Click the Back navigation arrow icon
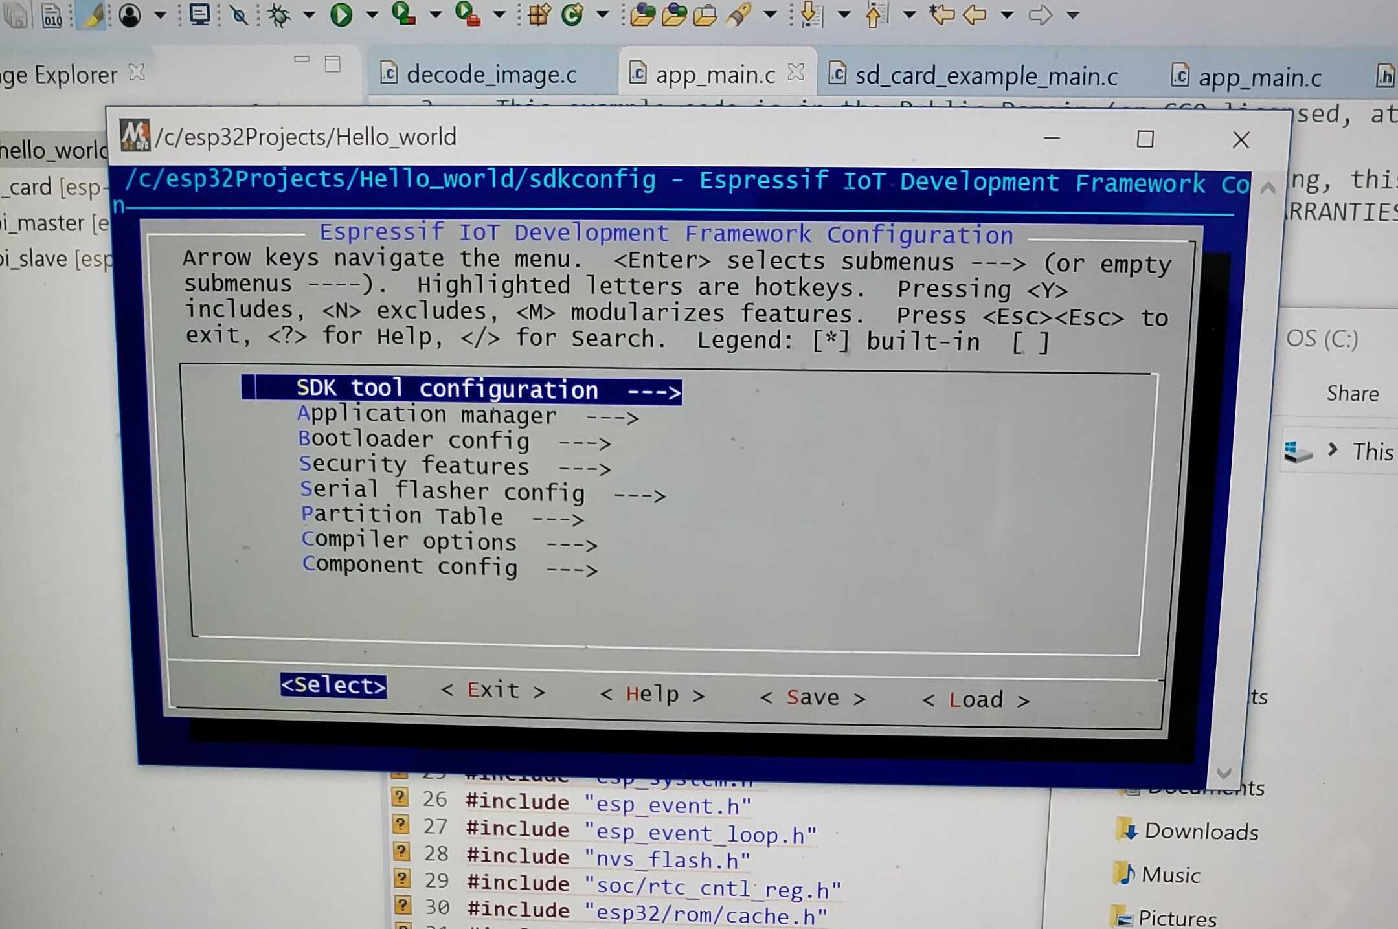 pos(975,15)
